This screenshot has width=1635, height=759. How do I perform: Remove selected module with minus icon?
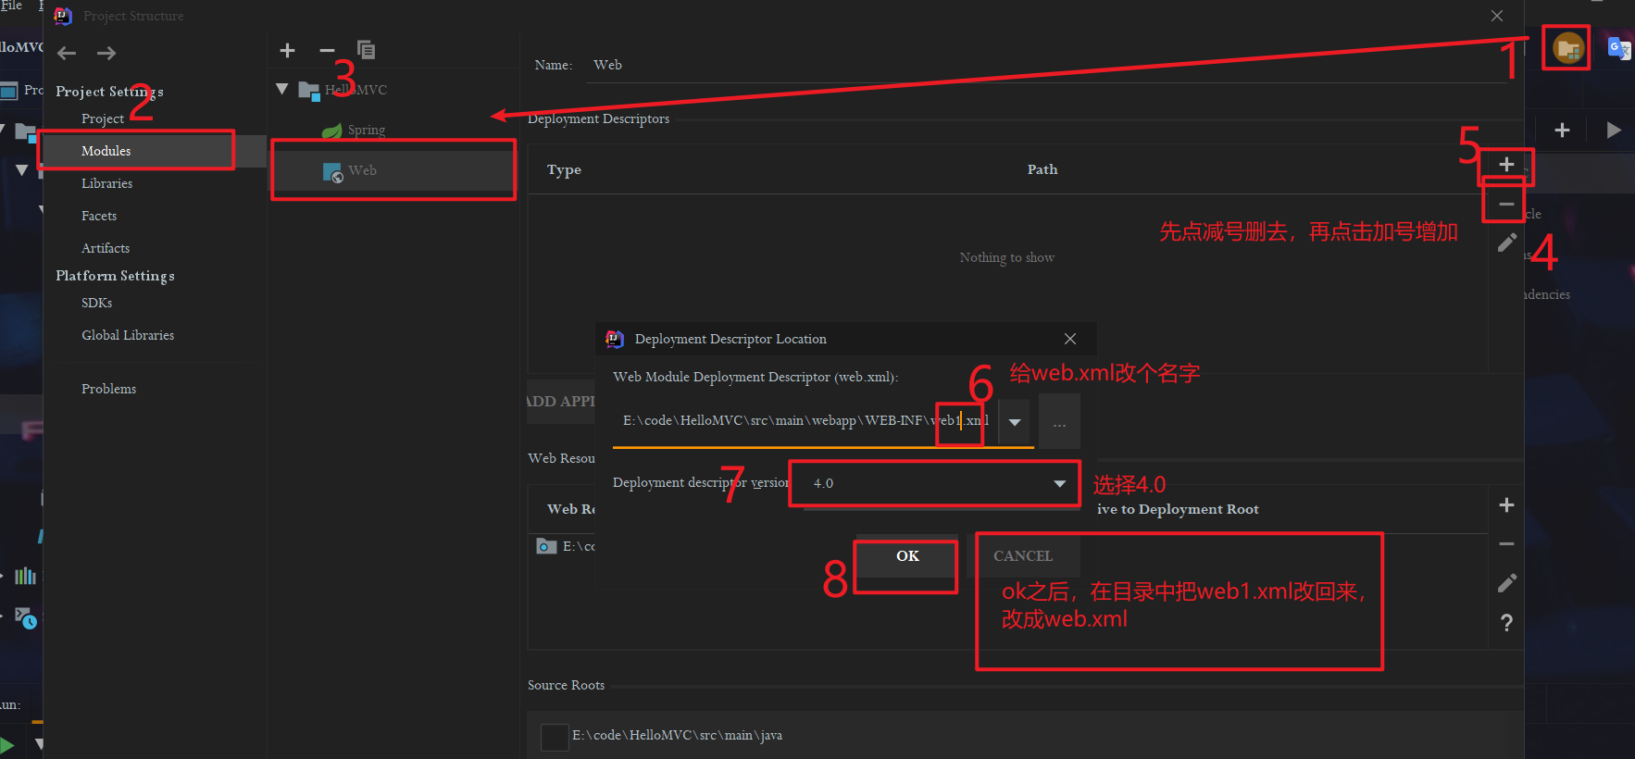click(327, 50)
